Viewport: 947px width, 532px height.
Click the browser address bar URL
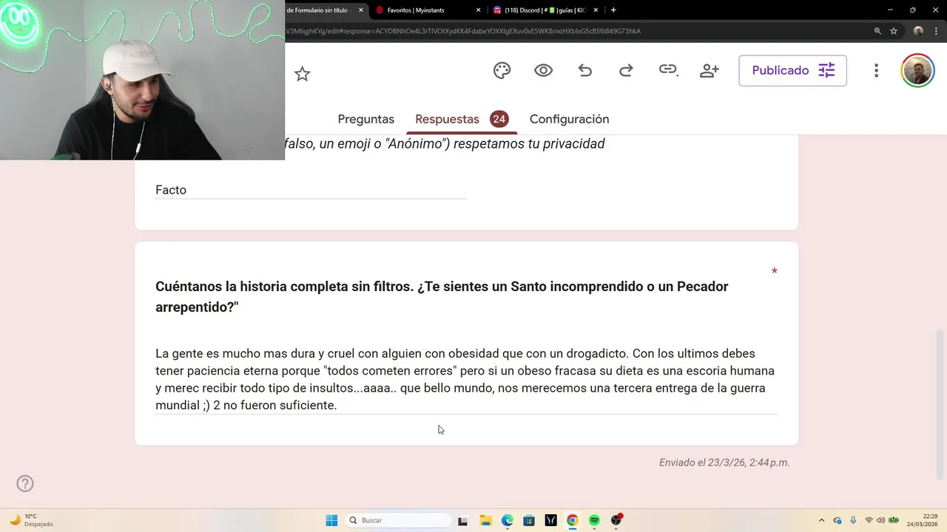tap(462, 31)
